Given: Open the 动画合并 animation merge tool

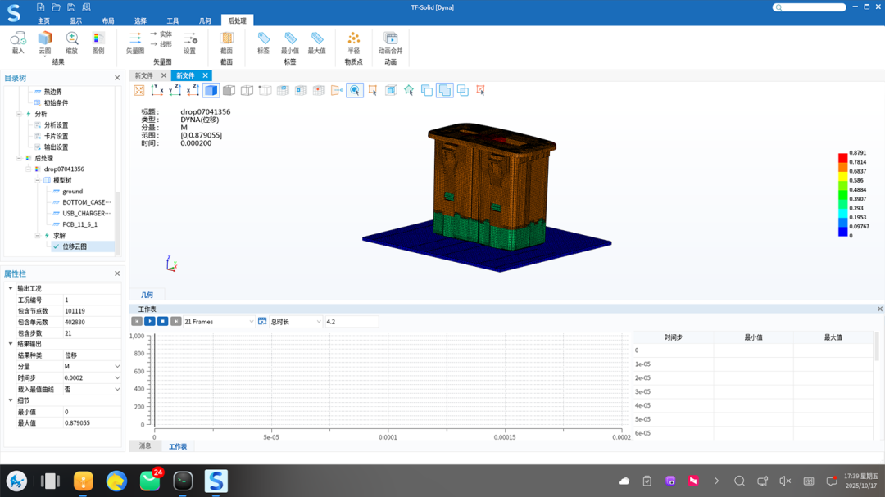Looking at the screenshot, I should (x=391, y=39).
